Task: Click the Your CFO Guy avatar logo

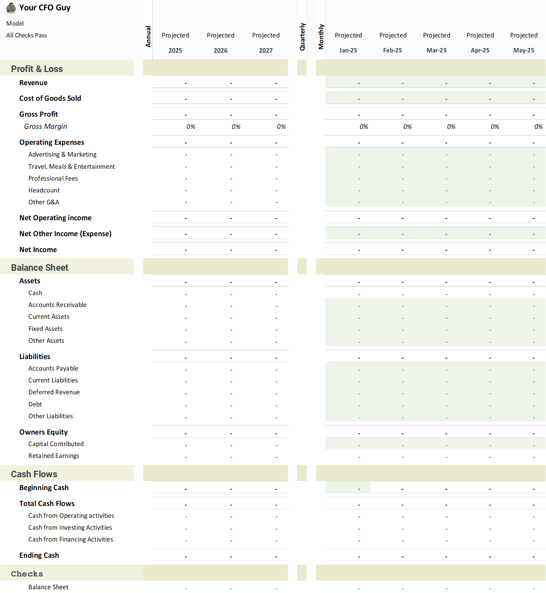Action: pos(11,8)
